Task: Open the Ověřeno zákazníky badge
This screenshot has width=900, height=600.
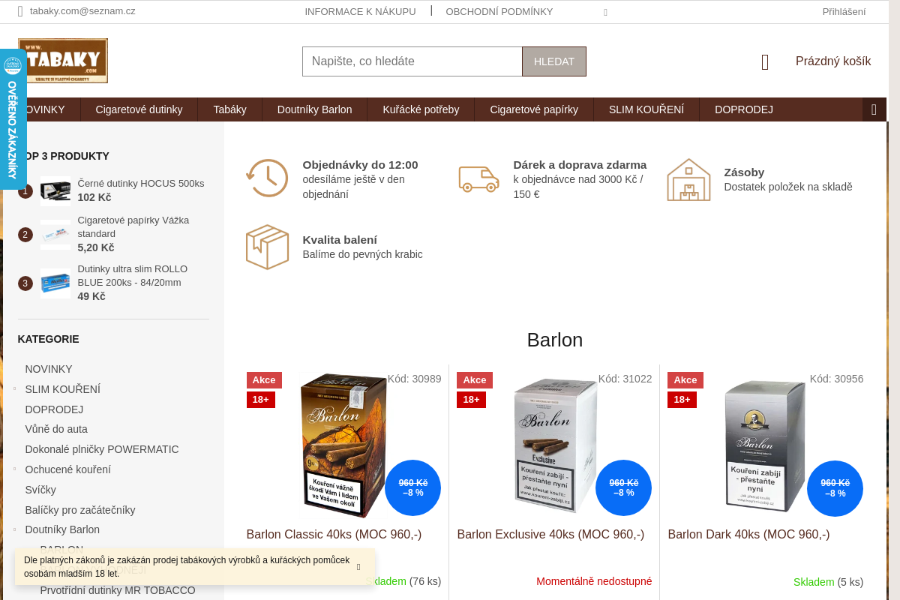Action: pos(13,120)
